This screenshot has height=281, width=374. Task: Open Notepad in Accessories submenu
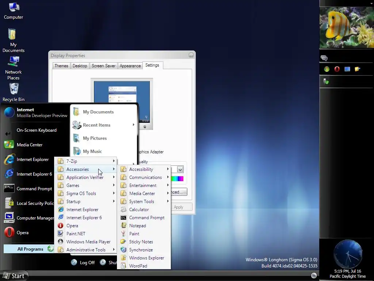click(144, 225)
